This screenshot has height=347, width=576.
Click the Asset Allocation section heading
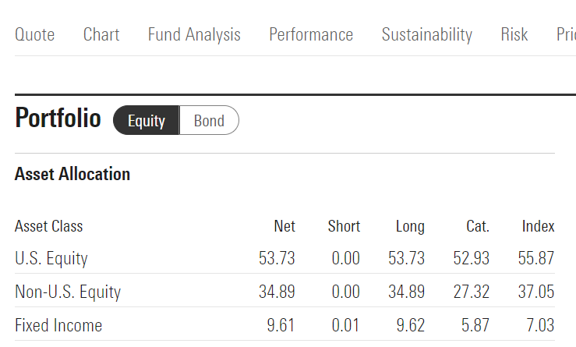pyautogui.click(x=72, y=174)
